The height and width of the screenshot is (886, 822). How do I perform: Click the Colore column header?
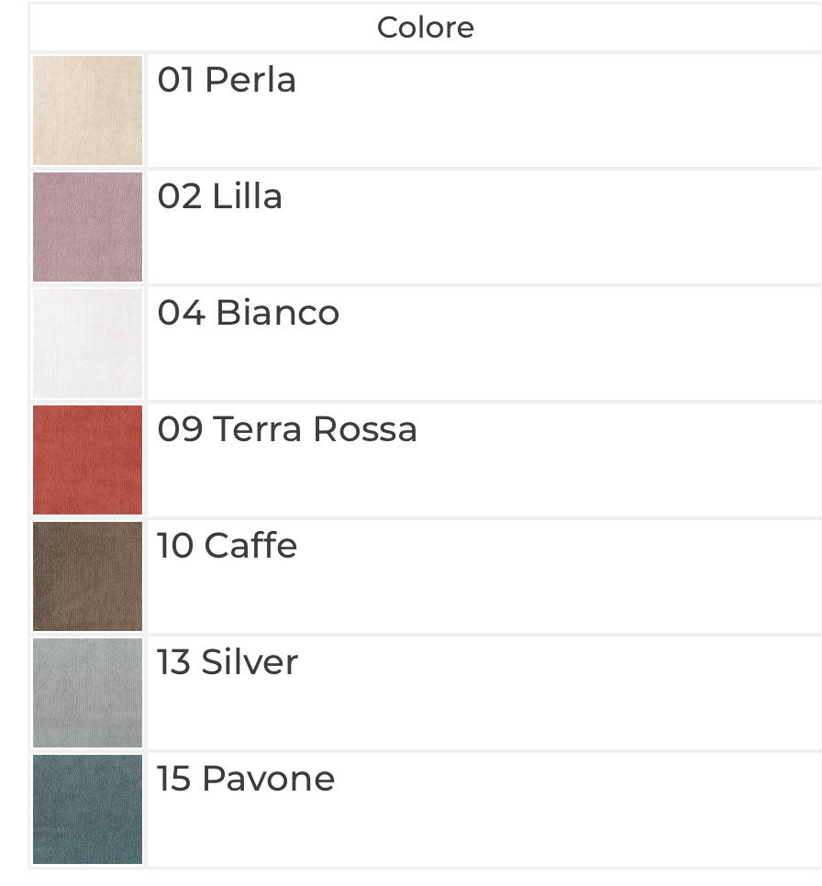[x=426, y=28]
